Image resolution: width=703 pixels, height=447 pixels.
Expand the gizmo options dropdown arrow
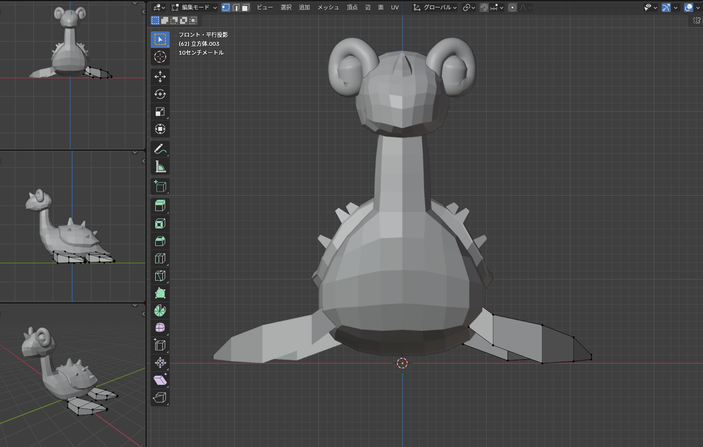[676, 7]
